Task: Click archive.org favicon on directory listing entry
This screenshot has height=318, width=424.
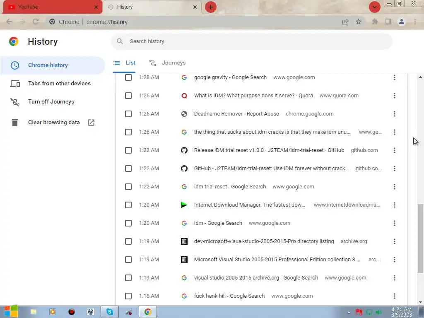Action: [x=184, y=241]
